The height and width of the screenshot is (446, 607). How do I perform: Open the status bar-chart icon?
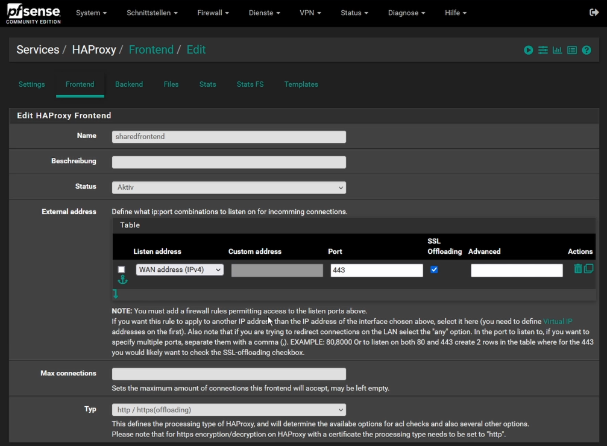coord(558,50)
